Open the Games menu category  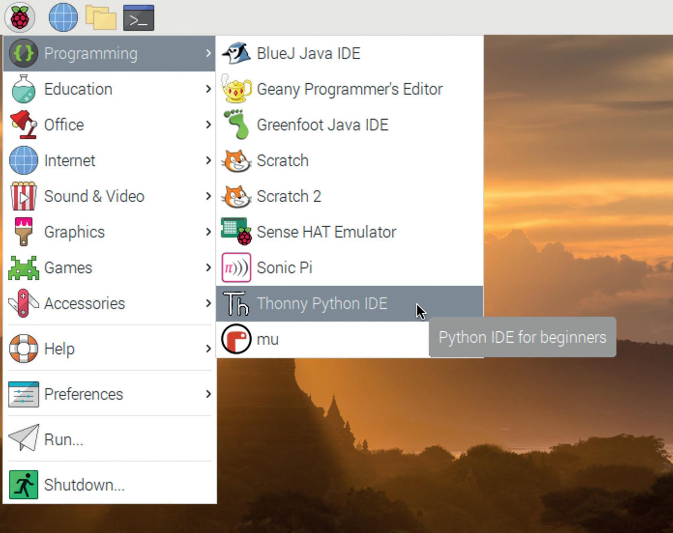coord(109,268)
